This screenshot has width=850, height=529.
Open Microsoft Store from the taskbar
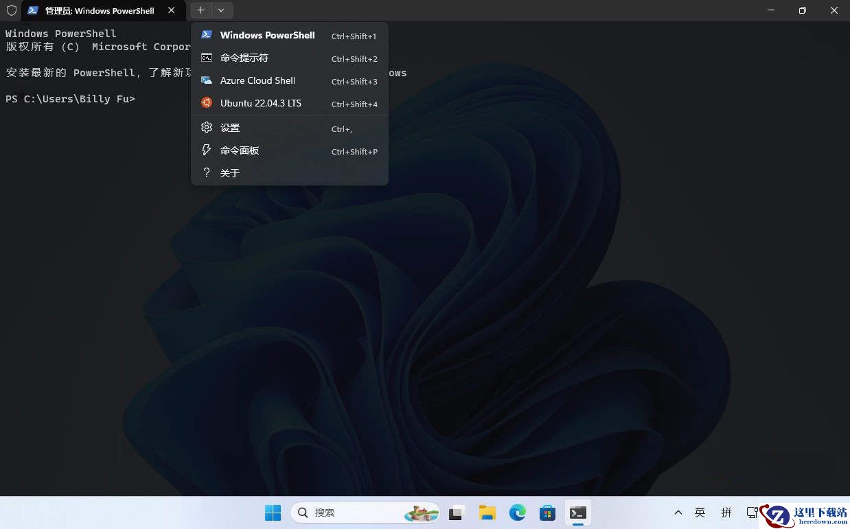(x=547, y=513)
